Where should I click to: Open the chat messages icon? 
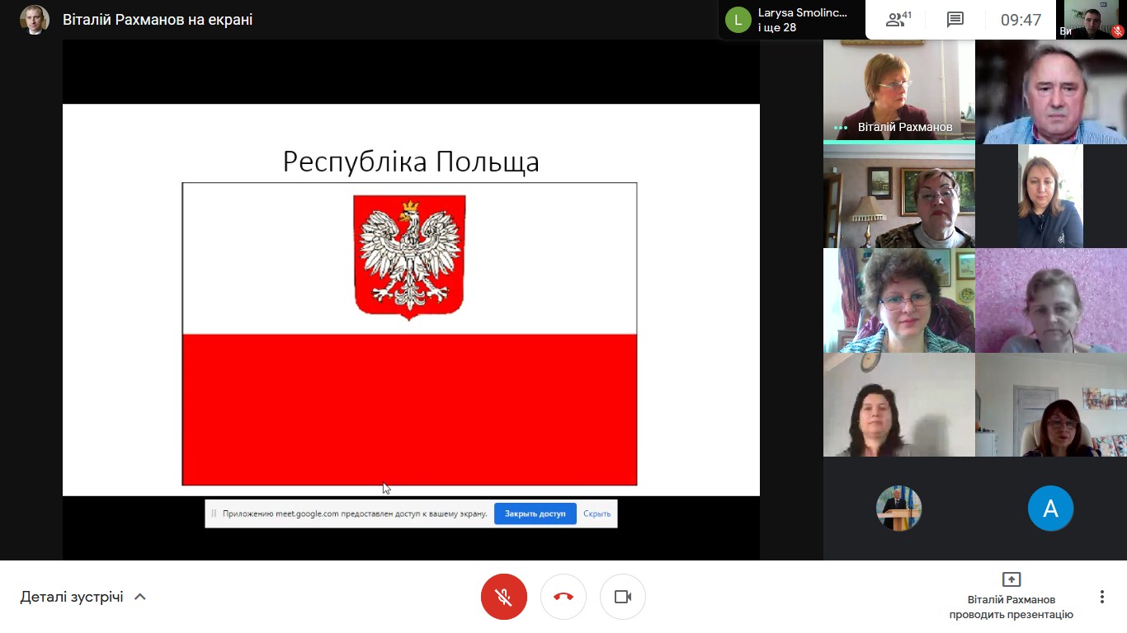(955, 20)
